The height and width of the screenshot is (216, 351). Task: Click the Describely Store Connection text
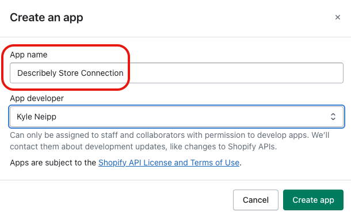pos(70,73)
